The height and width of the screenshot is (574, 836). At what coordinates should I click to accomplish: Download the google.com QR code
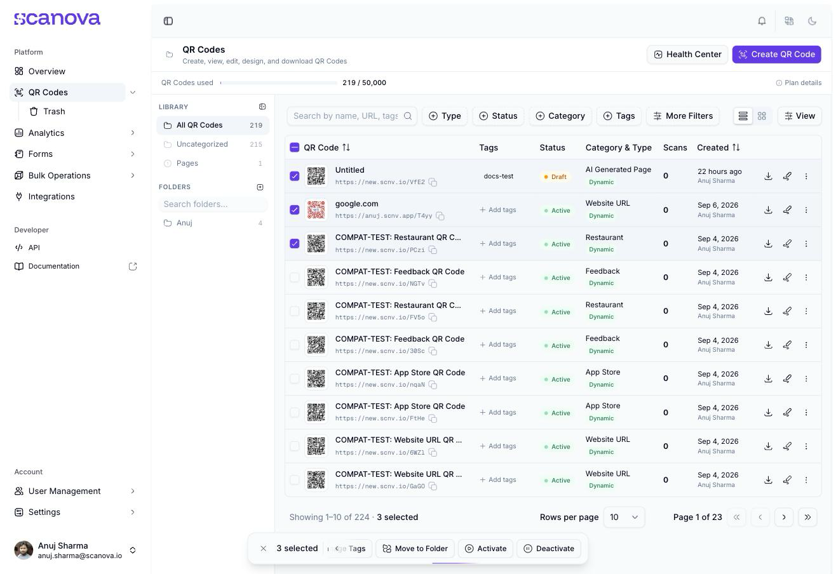(768, 210)
